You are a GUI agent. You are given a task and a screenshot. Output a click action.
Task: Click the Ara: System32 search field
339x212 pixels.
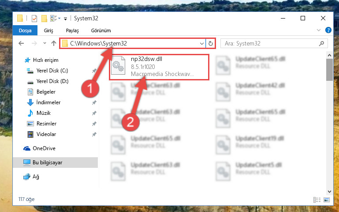coord(270,44)
